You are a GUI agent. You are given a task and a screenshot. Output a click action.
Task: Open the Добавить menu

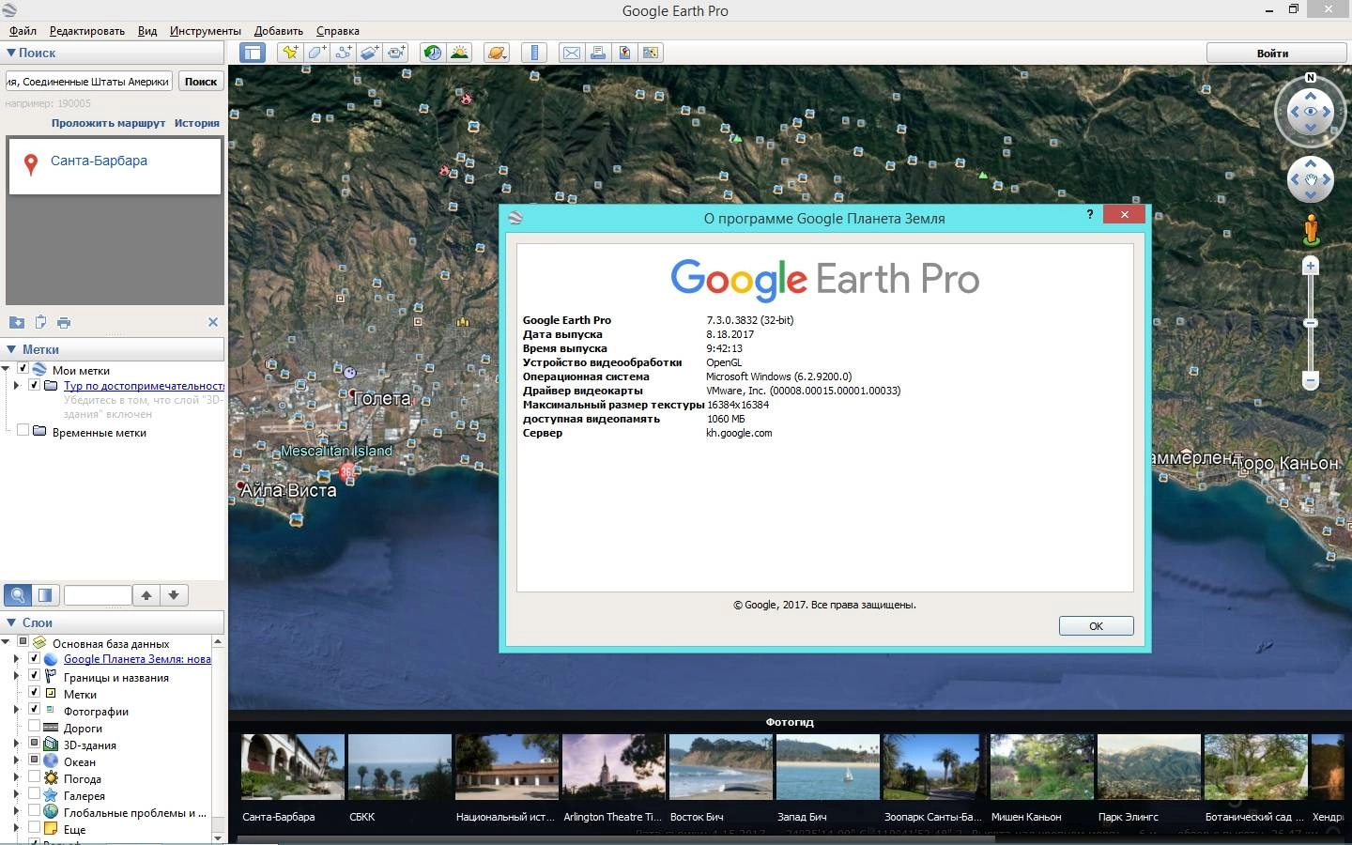coord(278,30)
